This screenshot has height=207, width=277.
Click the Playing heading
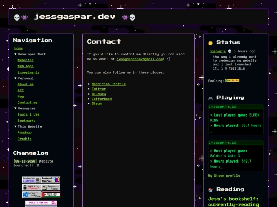pos(230,98)
